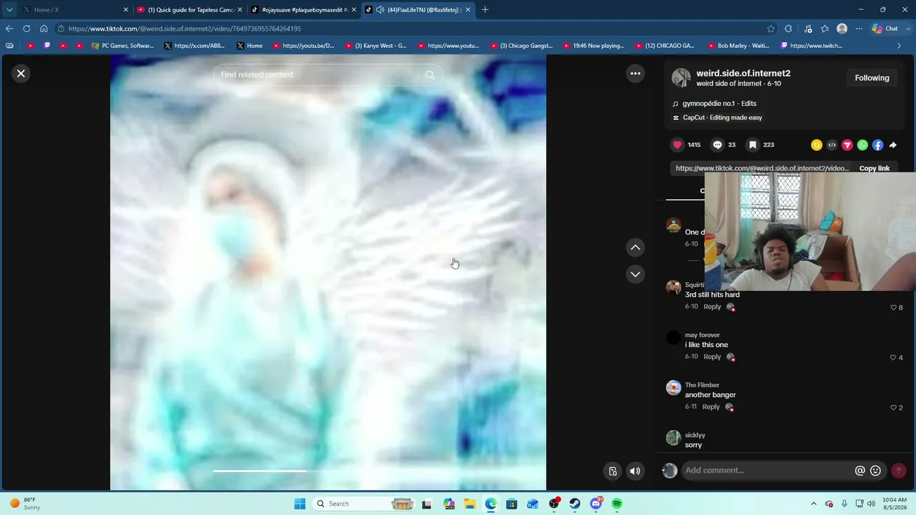This screenshot has width=916, height=515.
Task: Reply to the 'another banger' comment
Action: click(x=711, y=407)
